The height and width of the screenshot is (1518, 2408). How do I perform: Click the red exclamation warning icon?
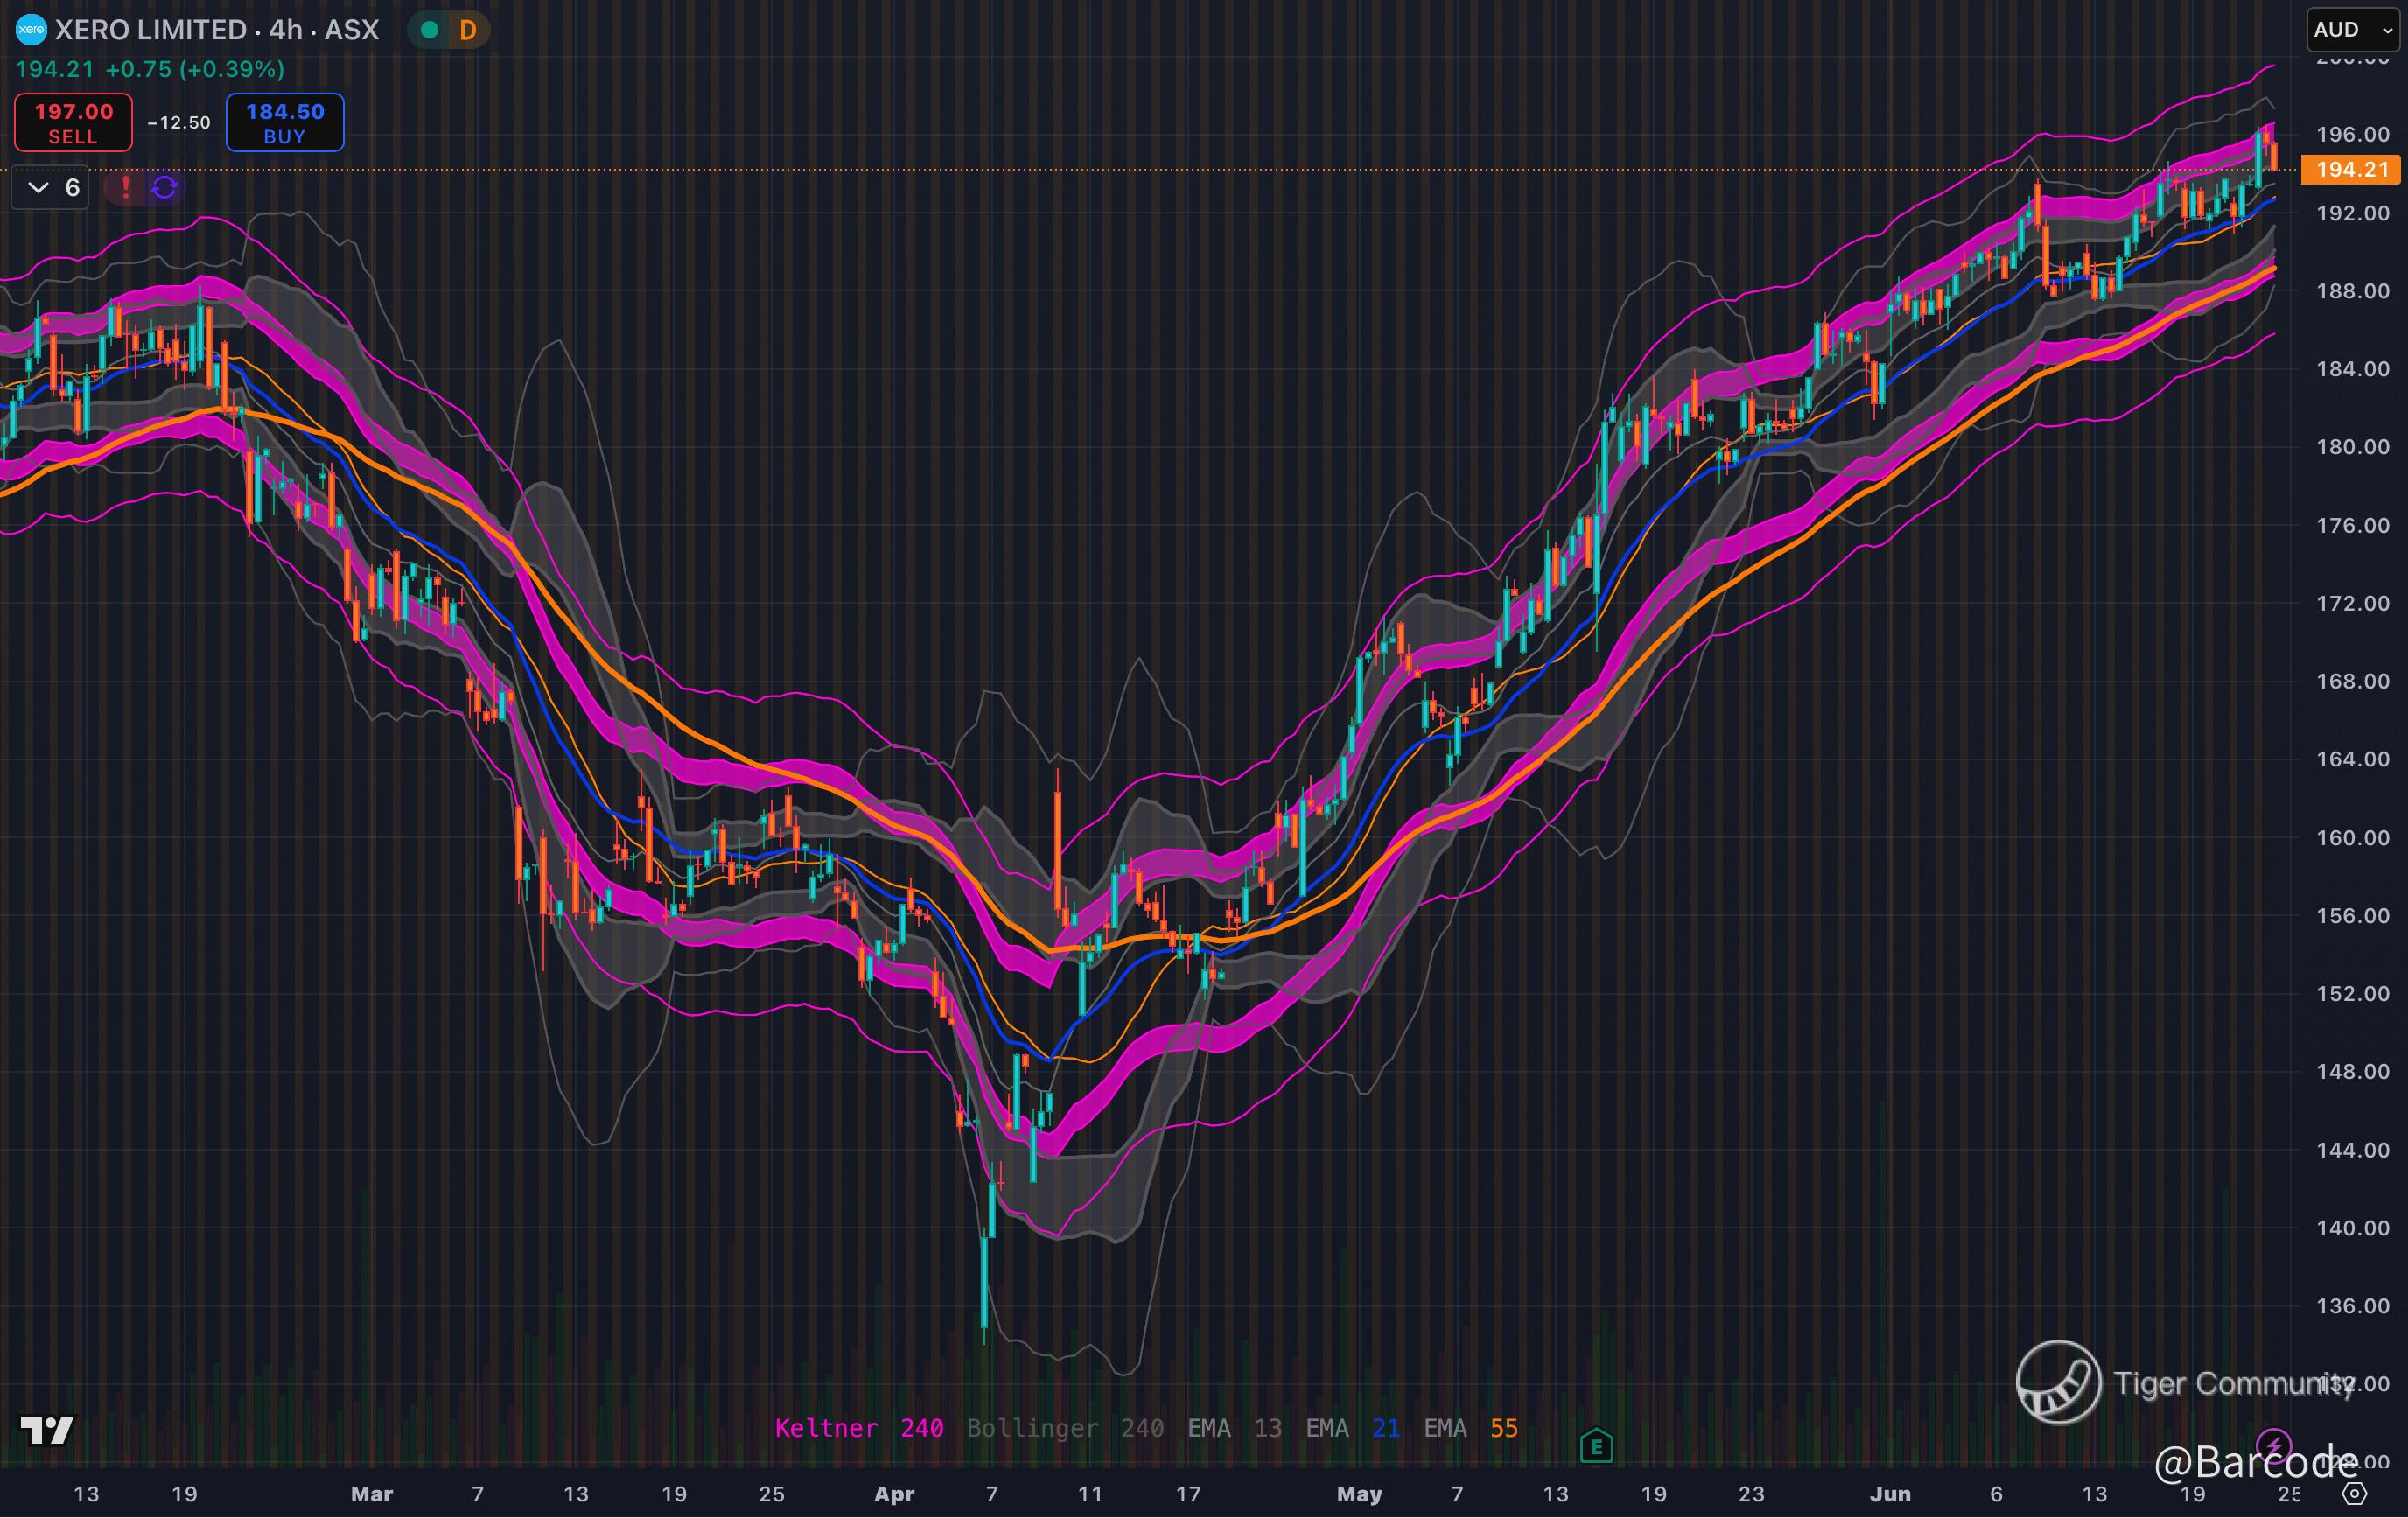pos(125,188)
